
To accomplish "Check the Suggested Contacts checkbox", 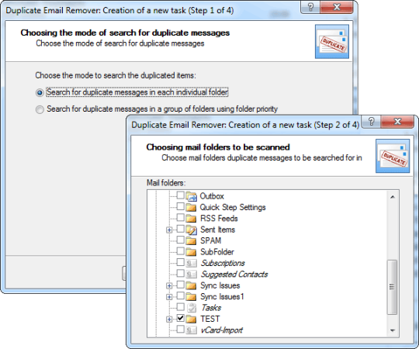I will pos(180,274).
